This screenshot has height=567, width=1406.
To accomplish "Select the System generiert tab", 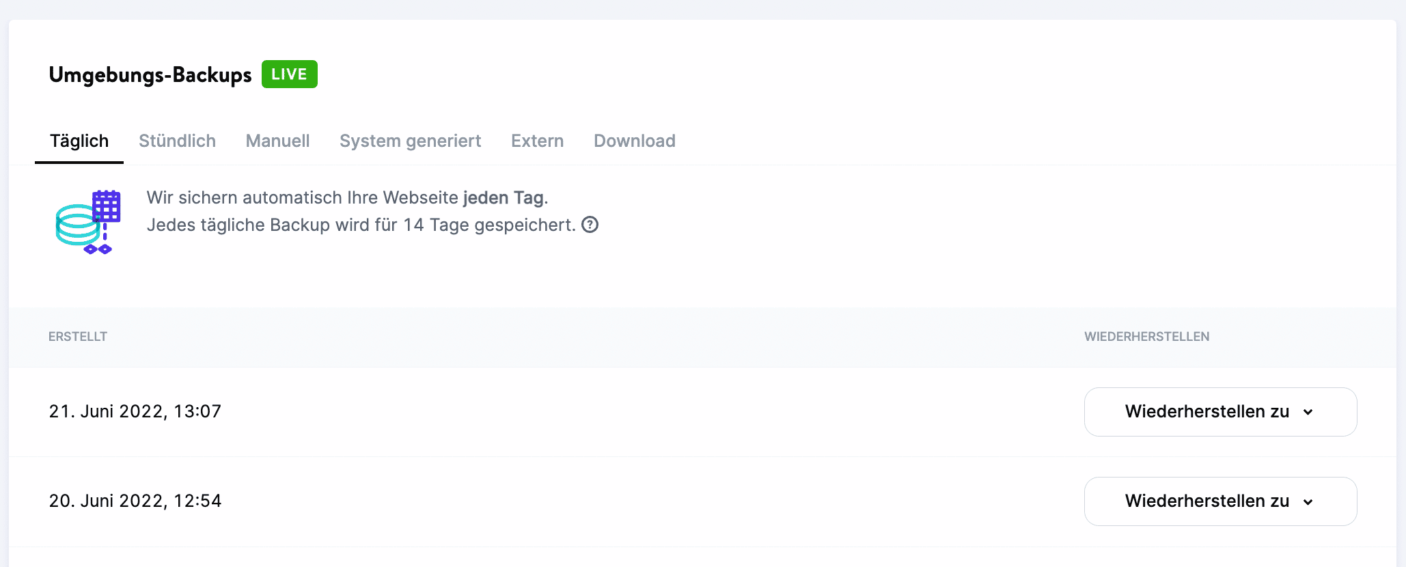I will [410, 141].
